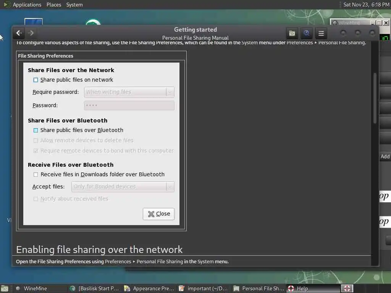The height and width of the screenshot is (293, 391).
Task: Close the Help window with the last round button
Action: [x=372, y=33]
